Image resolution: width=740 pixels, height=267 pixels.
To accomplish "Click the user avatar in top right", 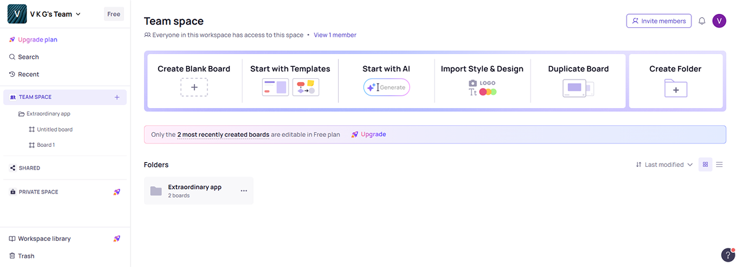I will (719, 21).
